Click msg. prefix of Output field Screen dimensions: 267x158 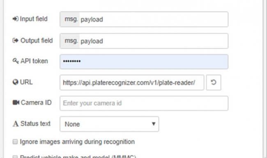tap(70, 41)
